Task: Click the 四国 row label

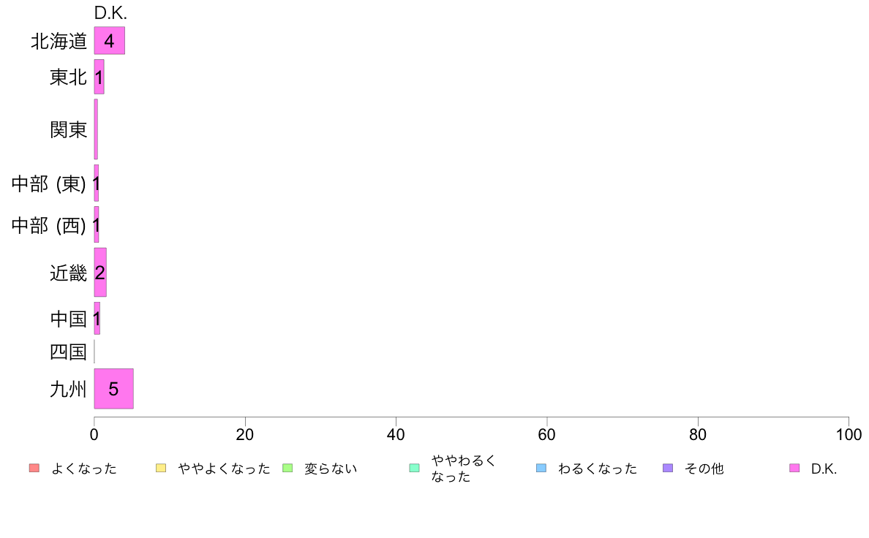Action: click(x=68, y=352)
